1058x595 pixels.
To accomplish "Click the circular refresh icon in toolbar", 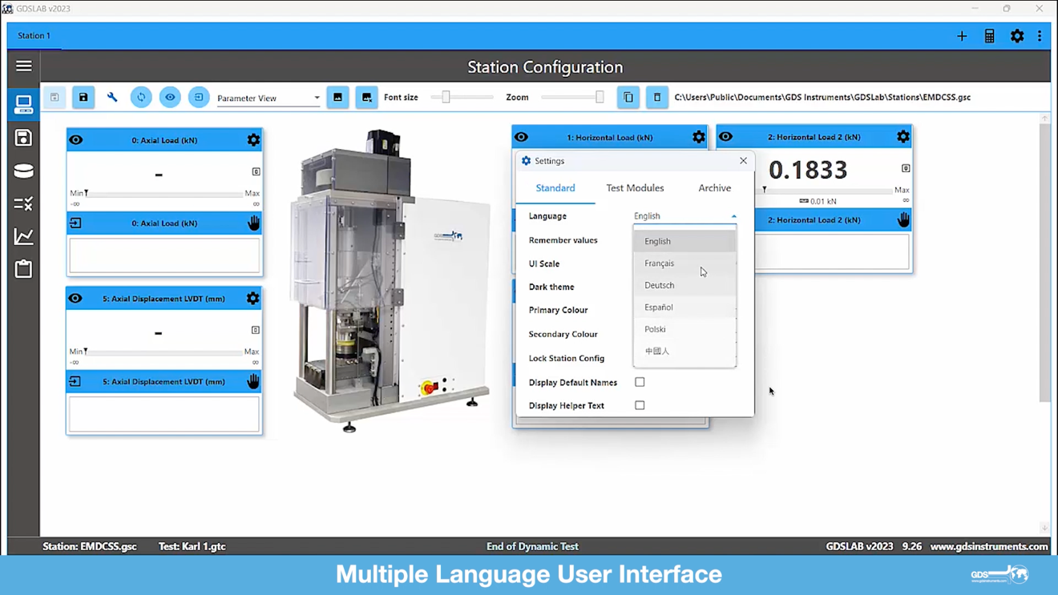I will coord(141,98).
